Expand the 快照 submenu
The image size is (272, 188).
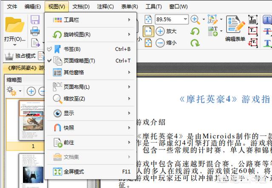tap(91, 128)
